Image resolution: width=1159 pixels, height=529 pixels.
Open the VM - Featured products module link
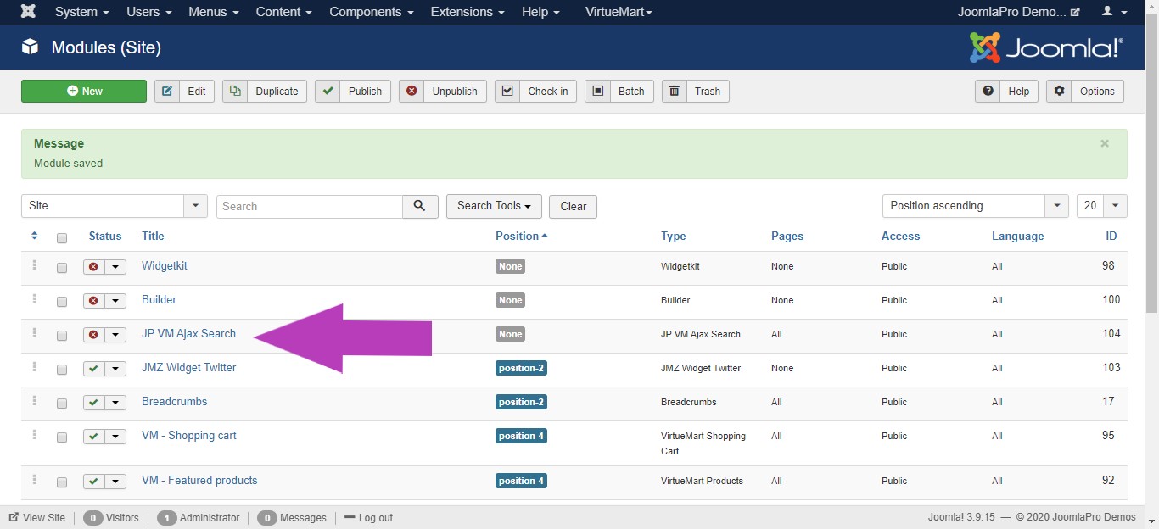pyautogui.click(x=199, y=480)
